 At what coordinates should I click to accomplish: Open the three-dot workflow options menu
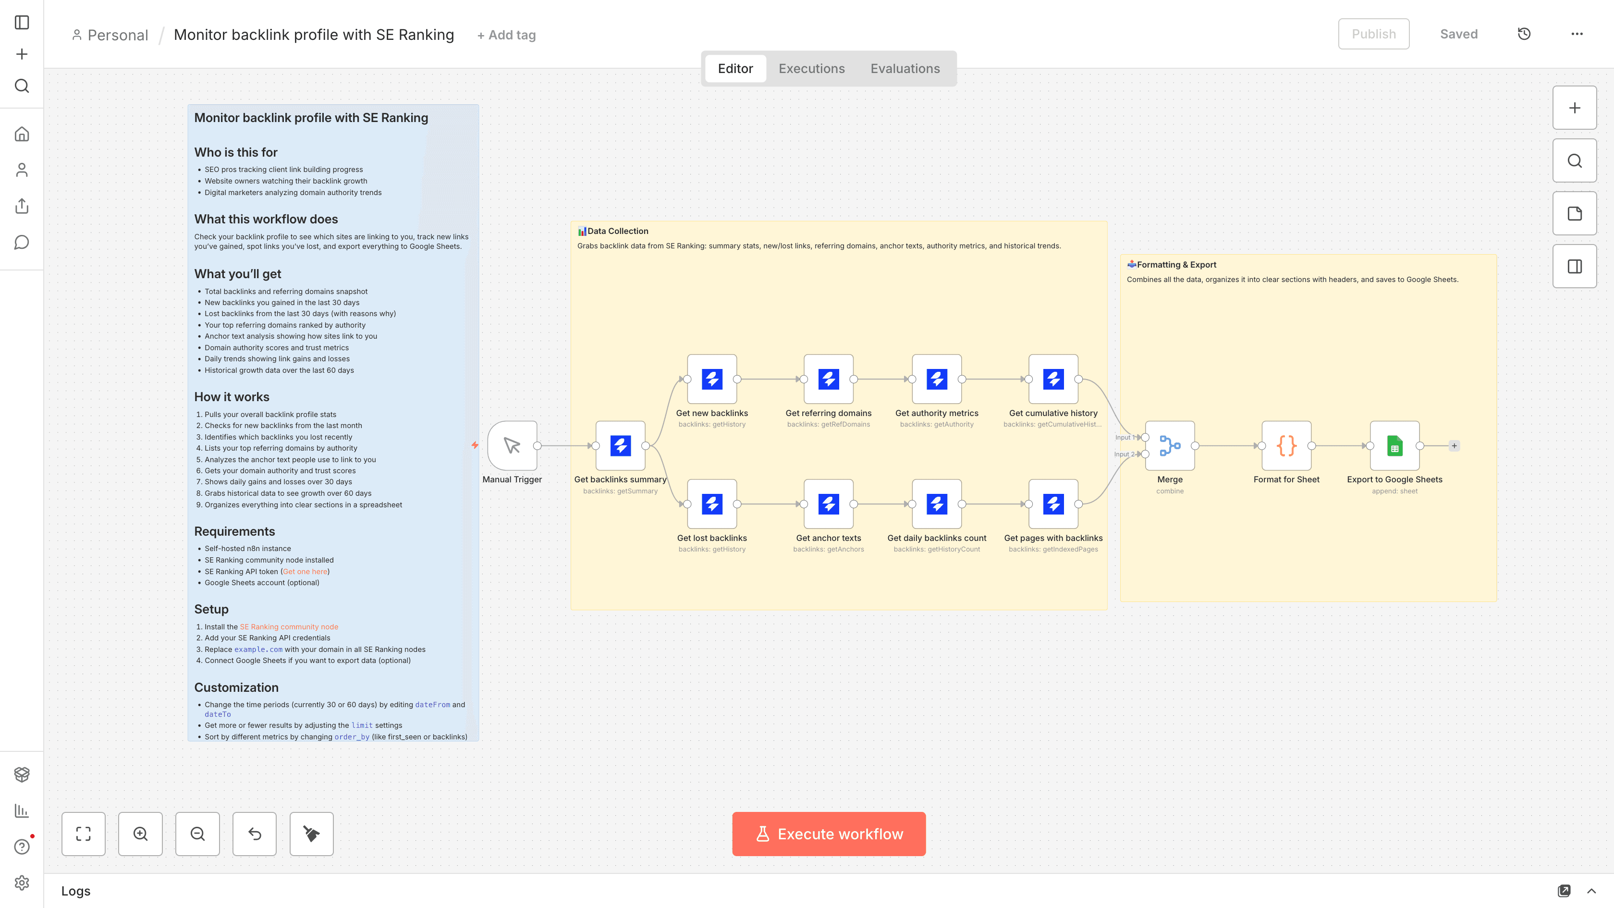coord(1577,34)
